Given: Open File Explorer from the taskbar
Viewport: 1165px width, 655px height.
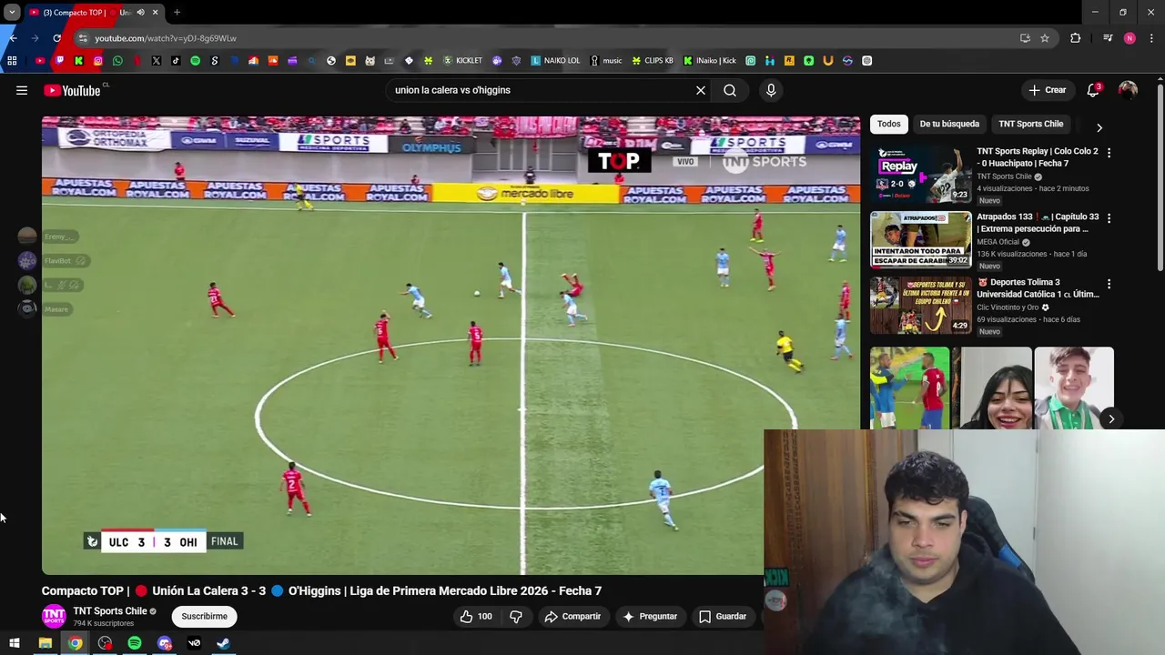Looking at the screenshot, I should [45, 643].
